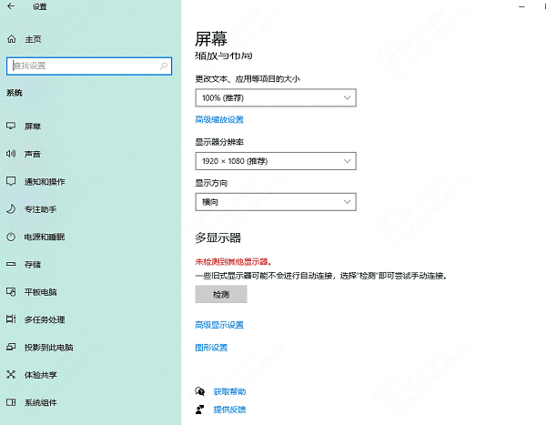546x425 pixels.
Task: Click the 主页 home icon
Action: point(12,39)
